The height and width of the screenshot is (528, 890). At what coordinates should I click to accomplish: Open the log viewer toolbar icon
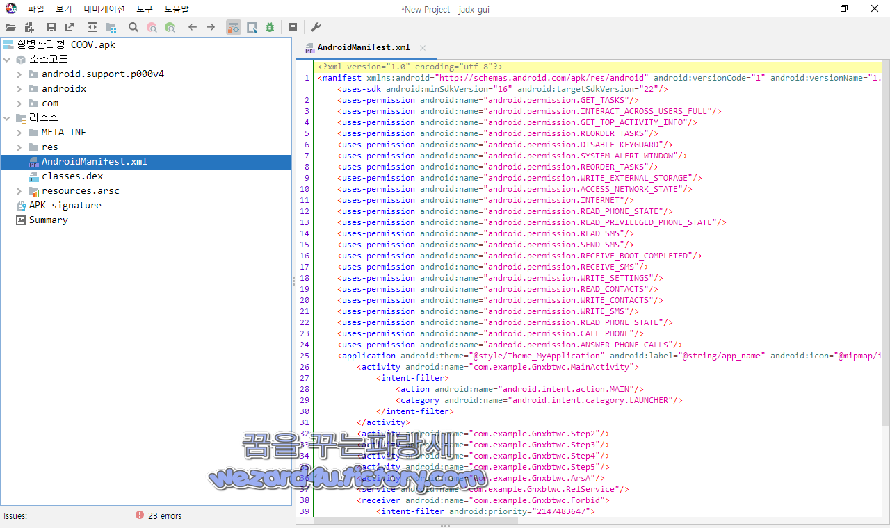(293, 27)
